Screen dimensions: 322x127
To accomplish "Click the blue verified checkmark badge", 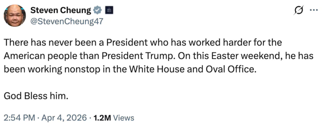I will (x=98, y=10).
